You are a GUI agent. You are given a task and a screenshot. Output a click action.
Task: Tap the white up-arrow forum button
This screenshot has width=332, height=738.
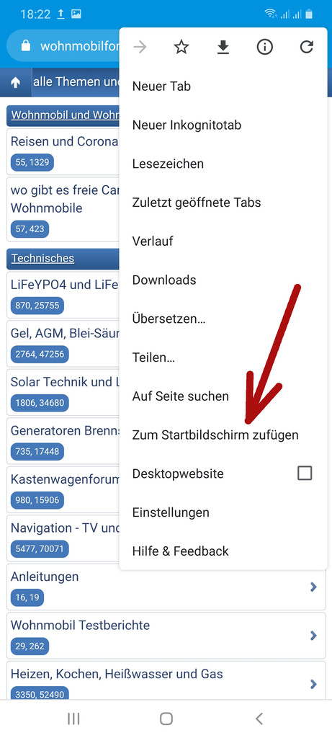[x=16, y=82]
